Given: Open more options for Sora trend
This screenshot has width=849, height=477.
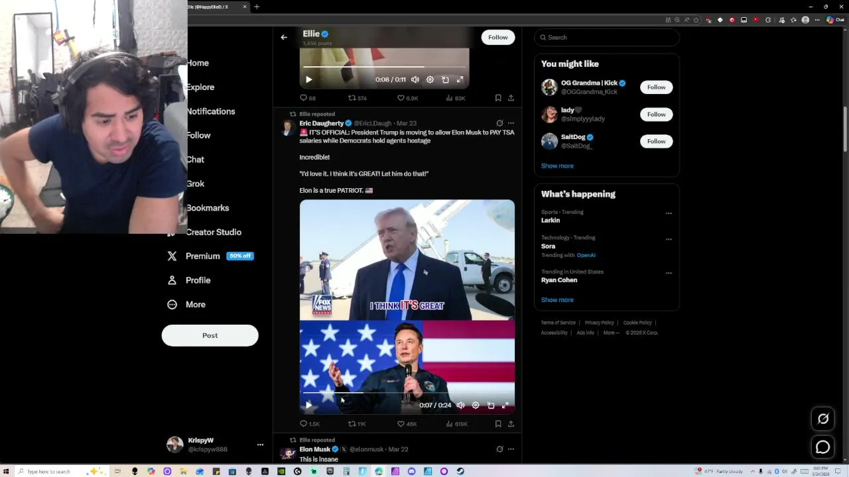Looking at the screenshot, I should (669, 239).
